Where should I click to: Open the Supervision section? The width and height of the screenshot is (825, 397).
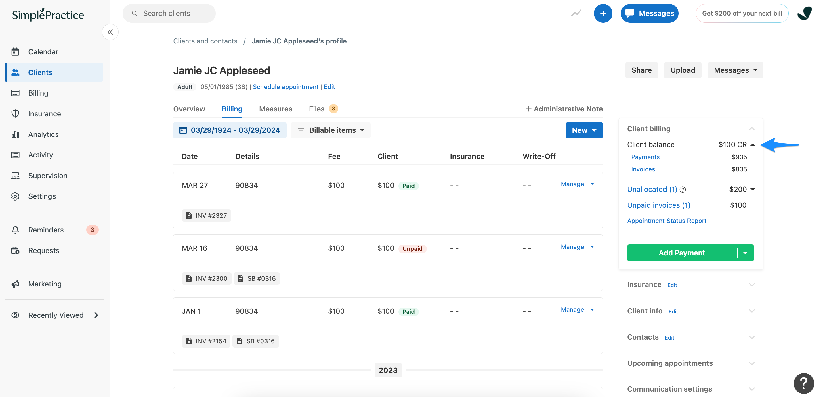pyautogui.click(x=47, y=175)
